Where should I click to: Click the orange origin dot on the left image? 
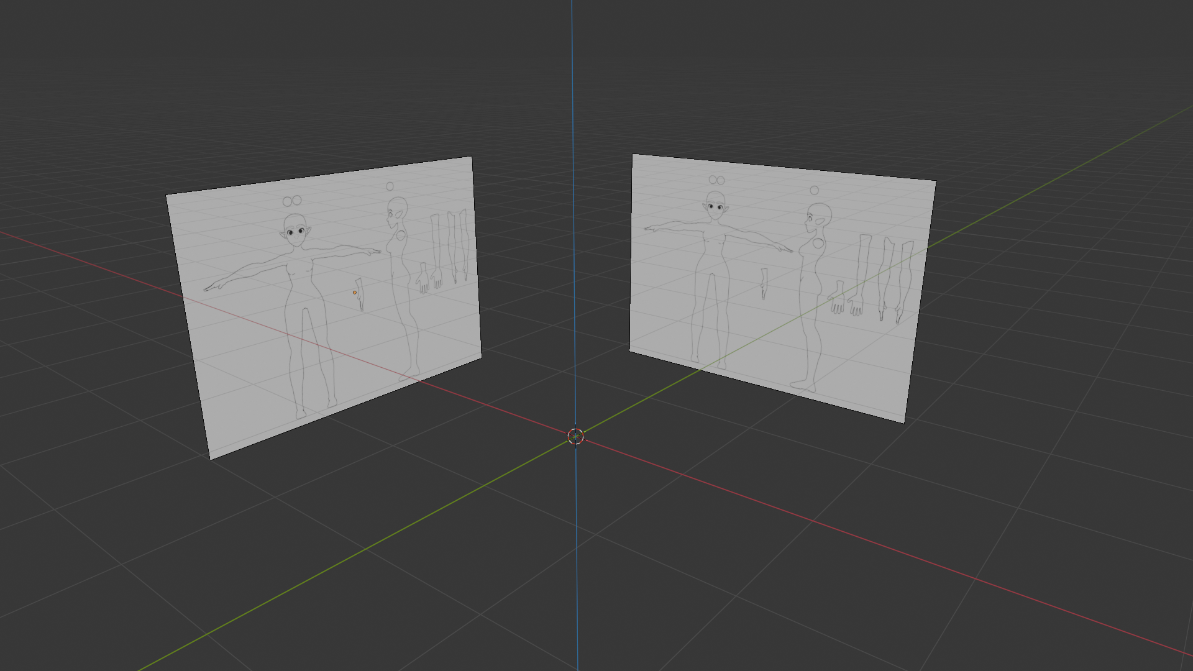coord(355,293)
